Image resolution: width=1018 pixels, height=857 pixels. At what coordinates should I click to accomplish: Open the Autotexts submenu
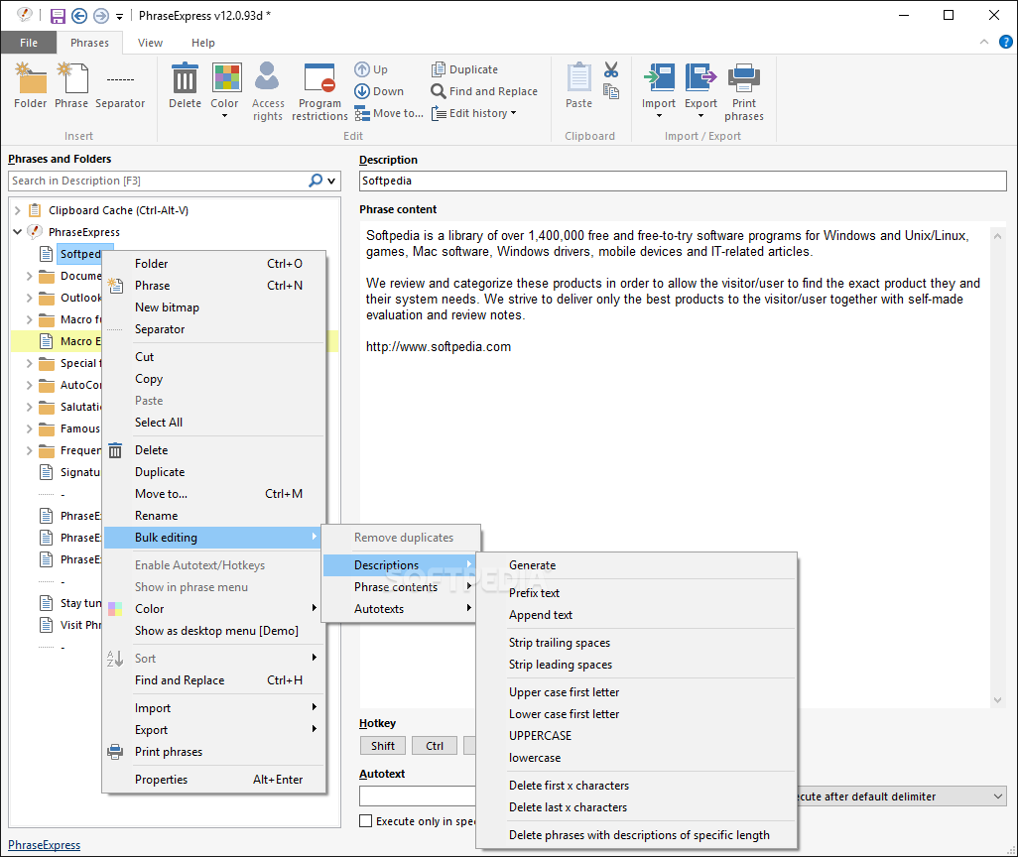point(401,608)
